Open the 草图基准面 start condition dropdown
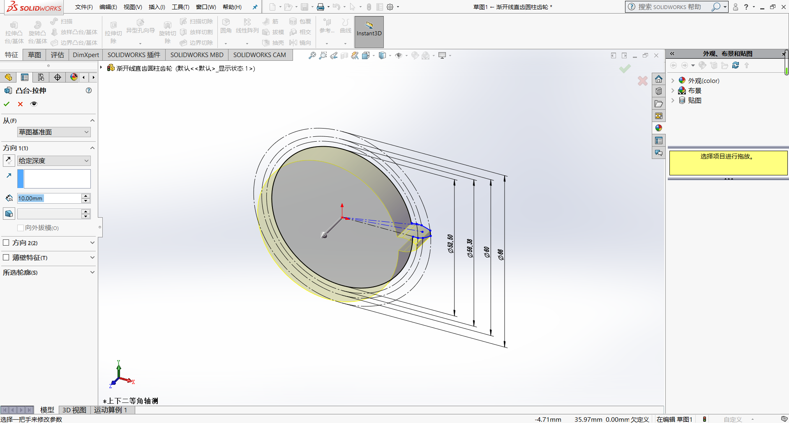The width and height of the screenshot is (789, 423). pyautogui.click(x=54, y=132)
